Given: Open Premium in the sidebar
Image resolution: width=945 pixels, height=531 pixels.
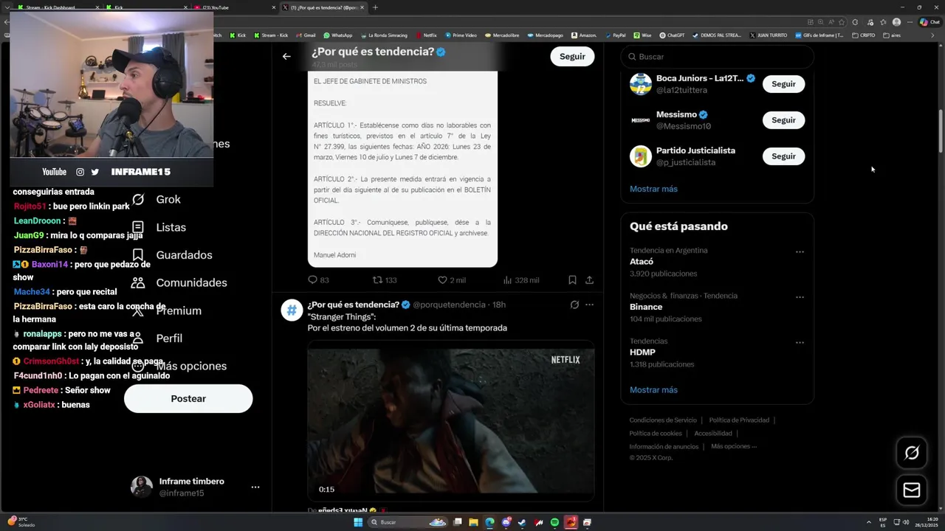Looking at the screenshot, I should [166, 310].
